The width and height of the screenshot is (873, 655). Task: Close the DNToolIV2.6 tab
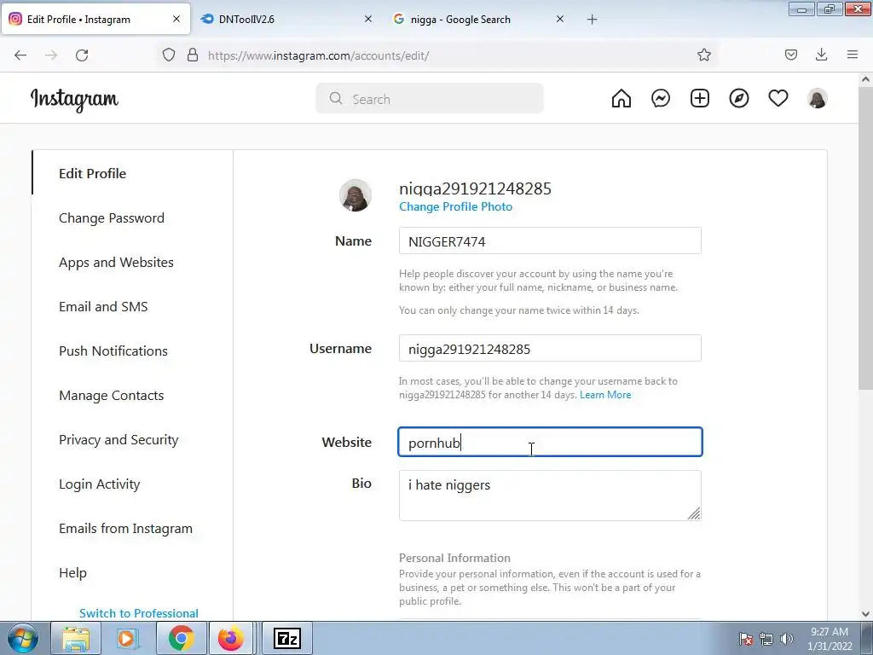(x=368, y=19)
